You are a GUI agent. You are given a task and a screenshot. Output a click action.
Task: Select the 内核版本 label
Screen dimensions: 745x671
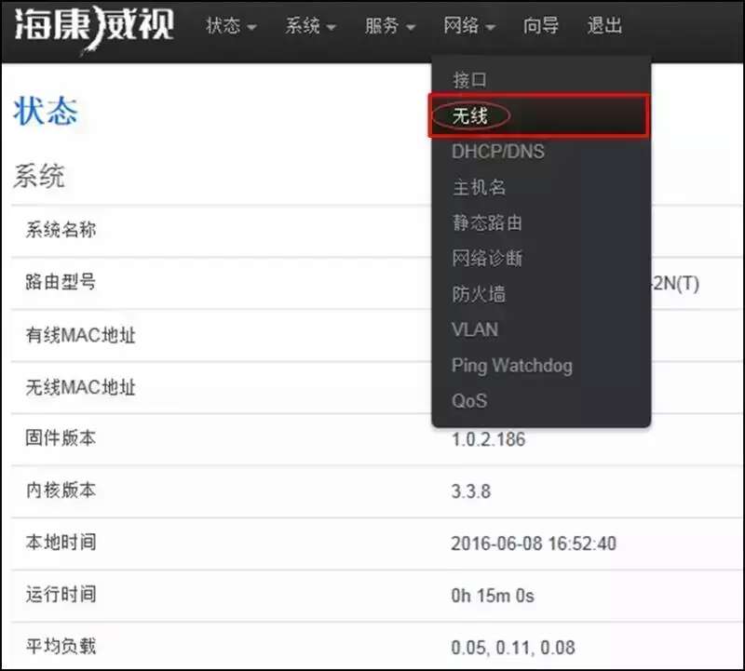click(x=61, y=490)
